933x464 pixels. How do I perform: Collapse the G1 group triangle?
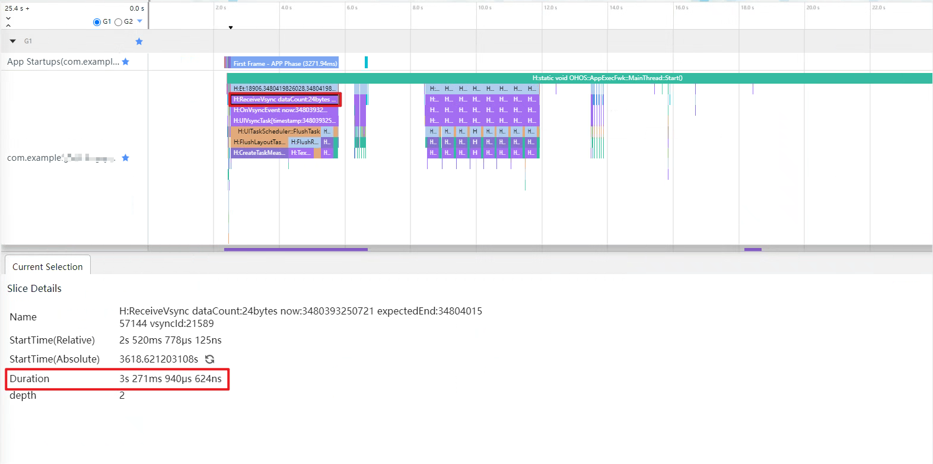[x=12, y=42]
